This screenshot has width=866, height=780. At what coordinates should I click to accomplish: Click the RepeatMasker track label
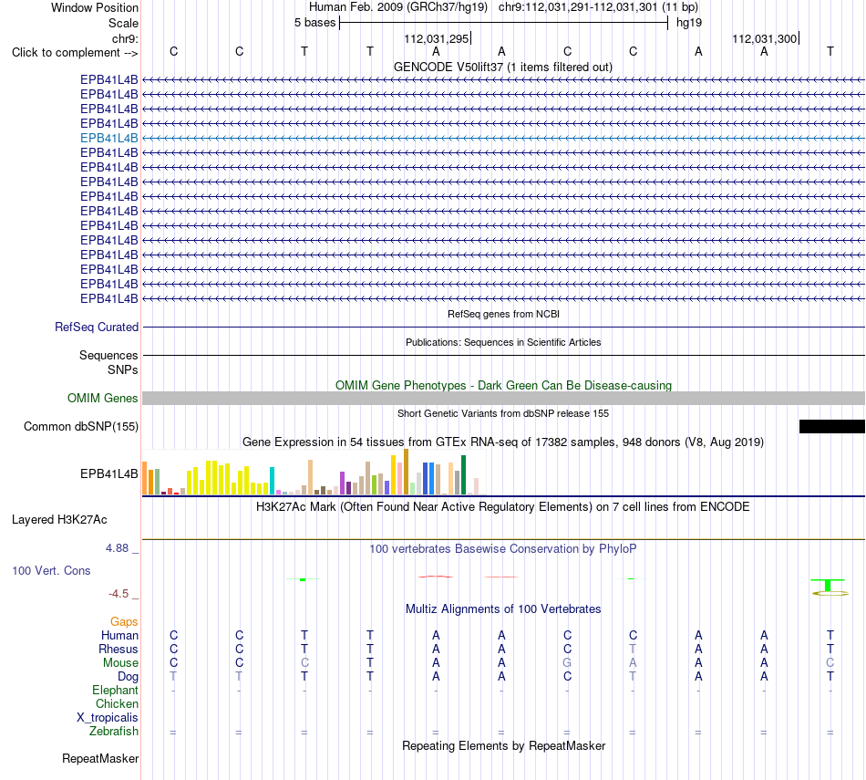click(100, 758)
